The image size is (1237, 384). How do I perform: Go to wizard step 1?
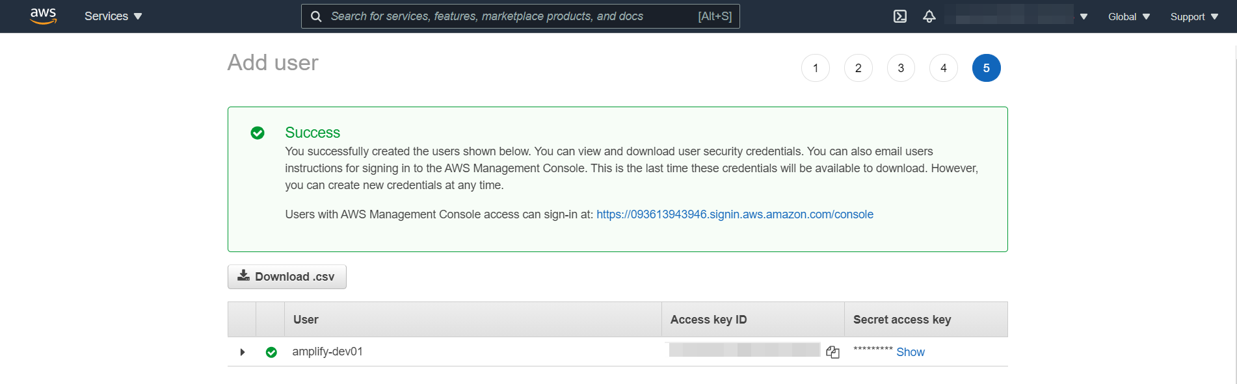(815, 68)
